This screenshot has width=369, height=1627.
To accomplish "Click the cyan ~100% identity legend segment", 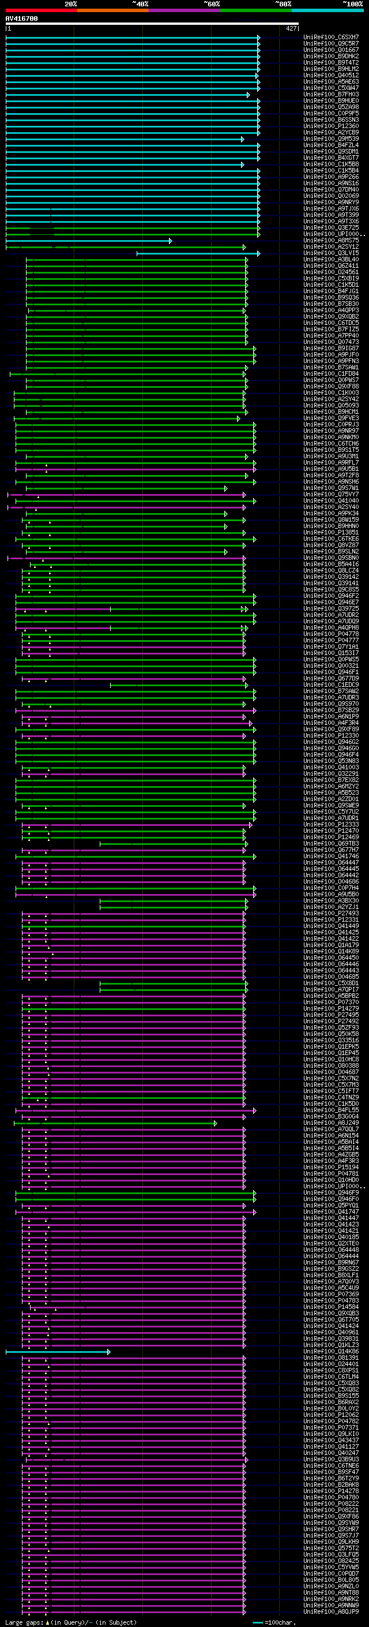I will [x=327, y=10].
